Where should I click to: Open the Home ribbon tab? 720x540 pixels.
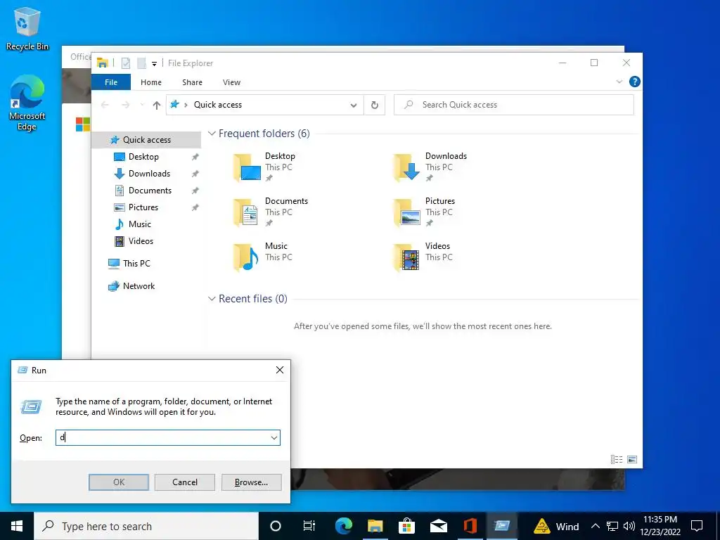[x=151, y=82]
